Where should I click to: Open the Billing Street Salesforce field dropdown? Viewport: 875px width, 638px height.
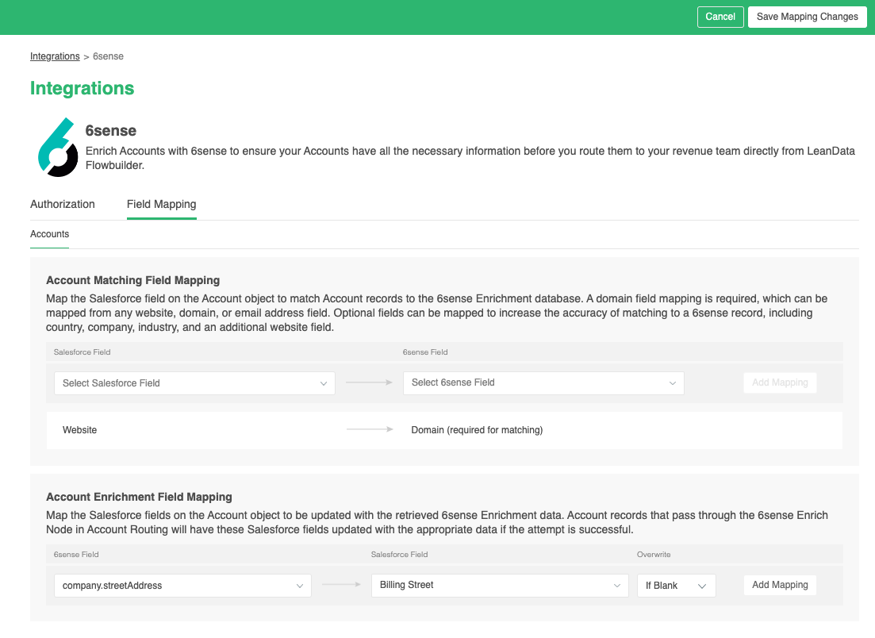[x=500, y=585]
